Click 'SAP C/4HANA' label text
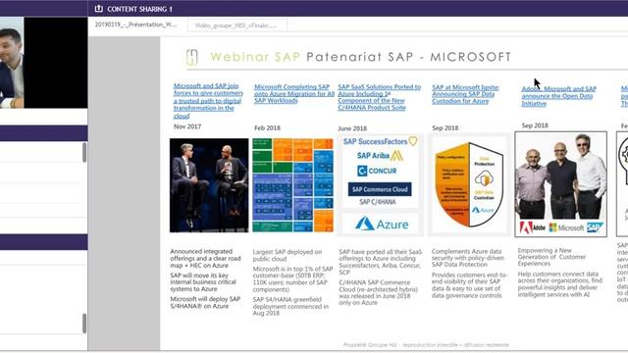Screen dimensions: 628x353 [x=377, y=202]
